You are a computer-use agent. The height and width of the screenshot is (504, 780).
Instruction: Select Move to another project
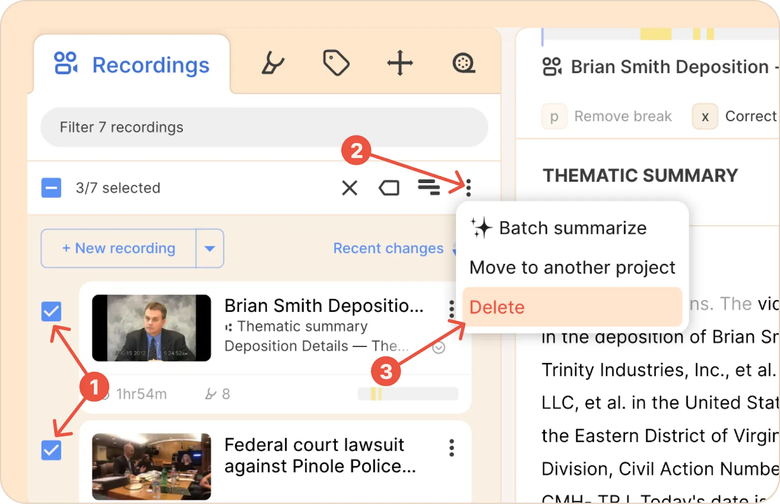coord(572,267)
